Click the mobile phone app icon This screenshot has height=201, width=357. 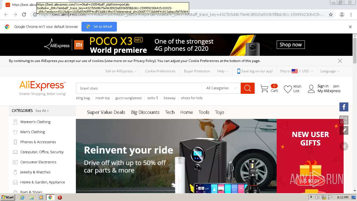(x=238, y=71)
